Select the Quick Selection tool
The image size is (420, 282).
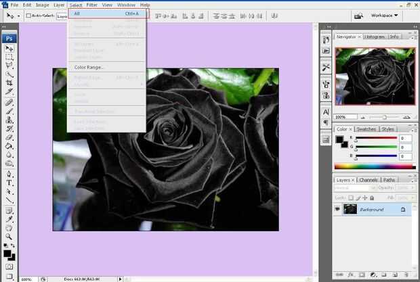[x=9, y=74]
